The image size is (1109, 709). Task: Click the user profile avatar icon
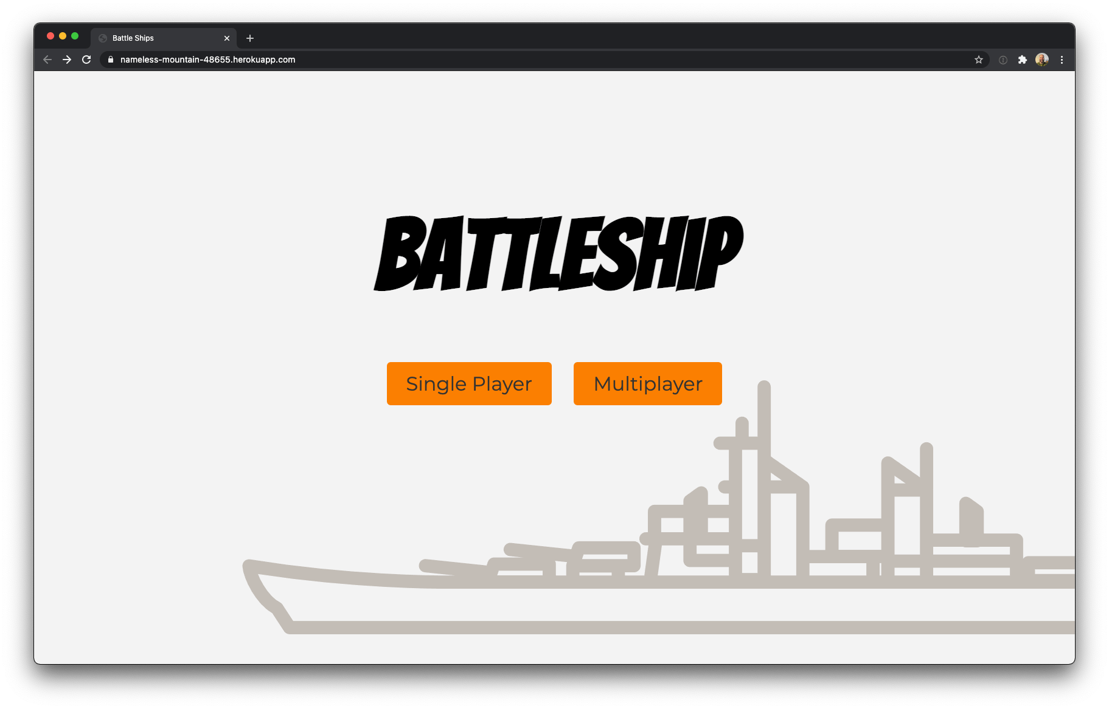pyautogui.click(x=1042, y=60)
